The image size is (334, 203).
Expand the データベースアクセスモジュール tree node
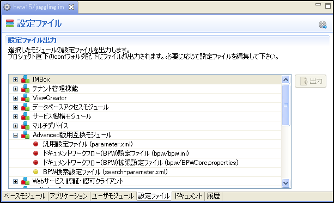15,107
